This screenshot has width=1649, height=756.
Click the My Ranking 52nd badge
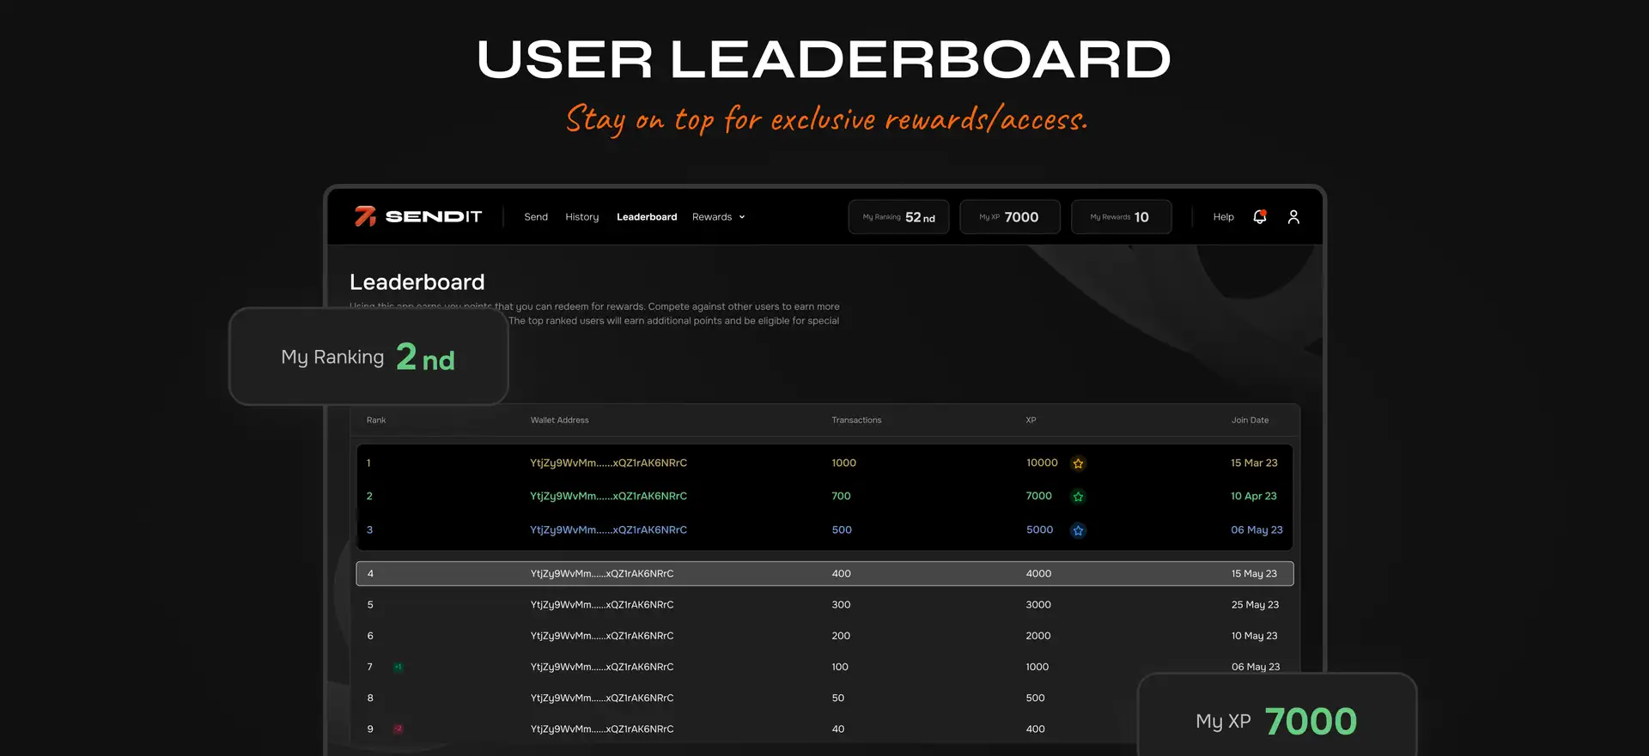(x=898, y=217)
